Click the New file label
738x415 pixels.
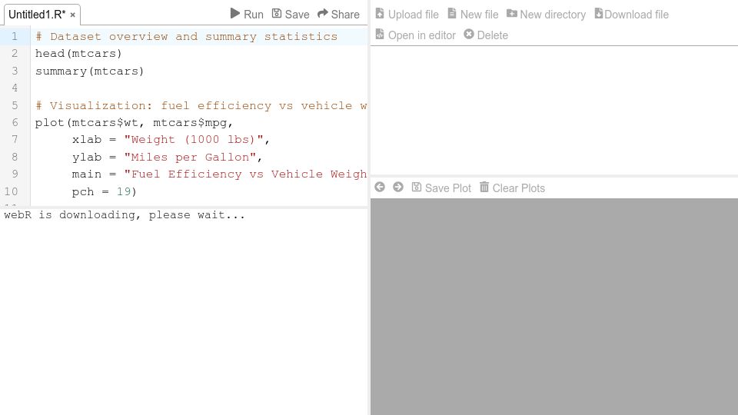pyautogui.click(x=479, y=15)
